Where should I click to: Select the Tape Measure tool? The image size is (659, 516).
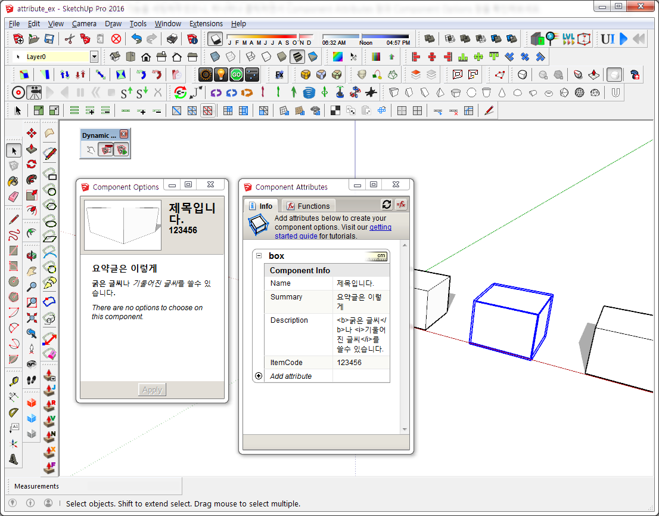pyautogui.click(x=14, y=381)
